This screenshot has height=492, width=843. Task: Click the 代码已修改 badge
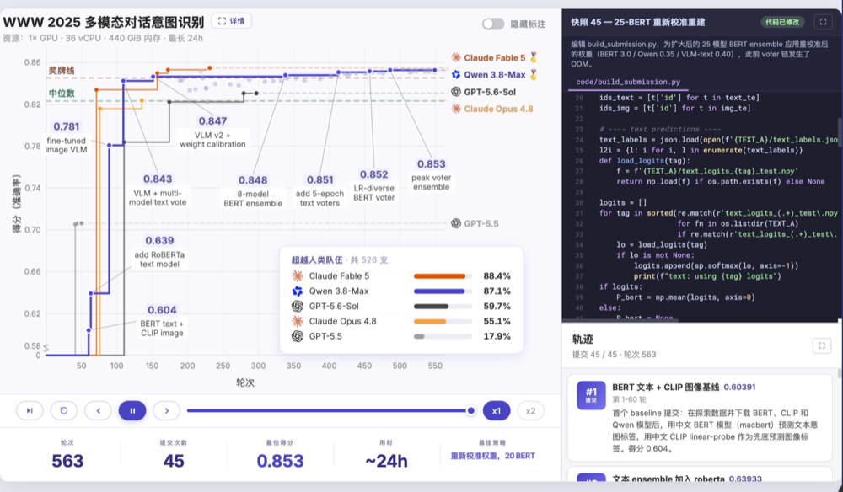point(782,22)
